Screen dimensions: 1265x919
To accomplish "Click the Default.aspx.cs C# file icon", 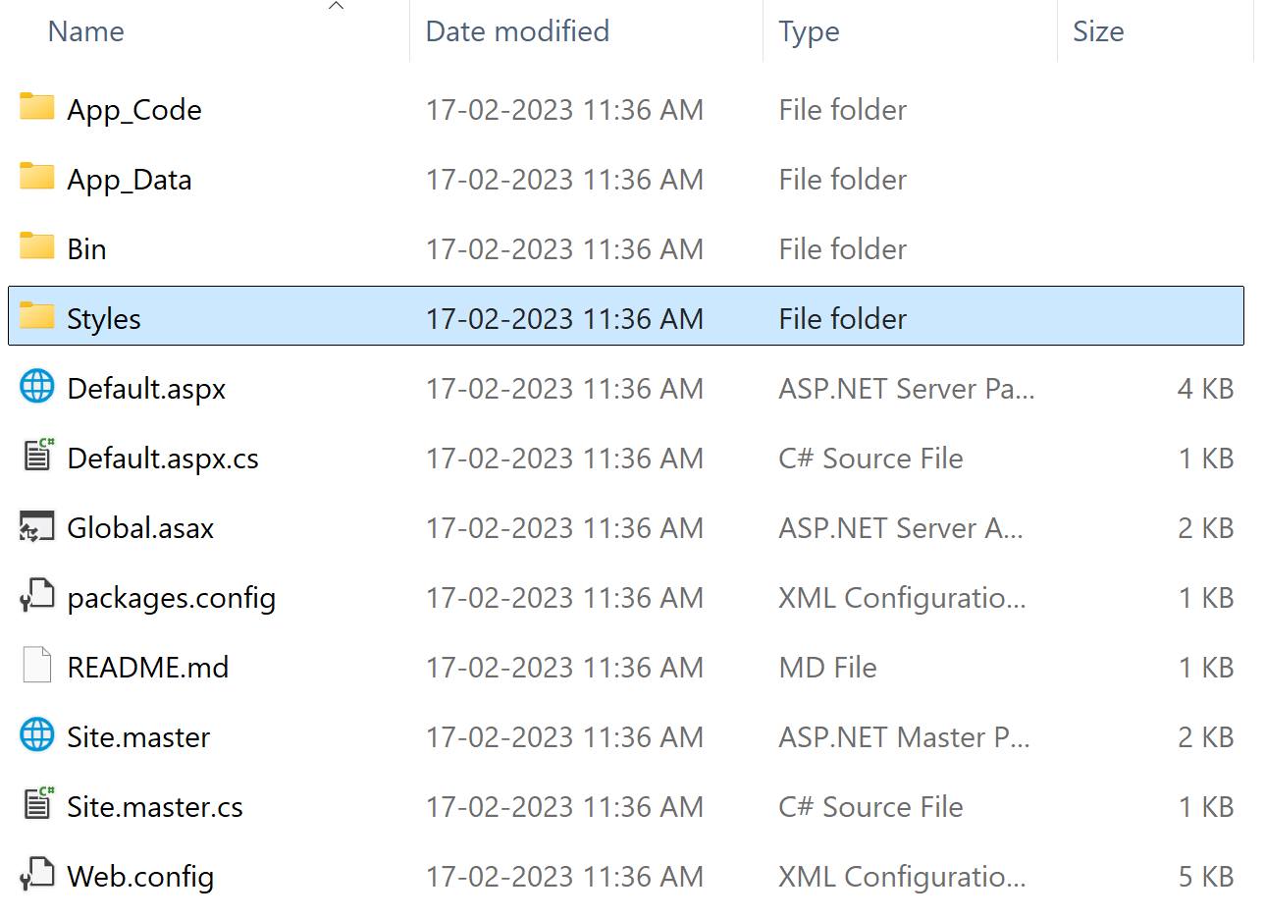I will click(38, 456).
